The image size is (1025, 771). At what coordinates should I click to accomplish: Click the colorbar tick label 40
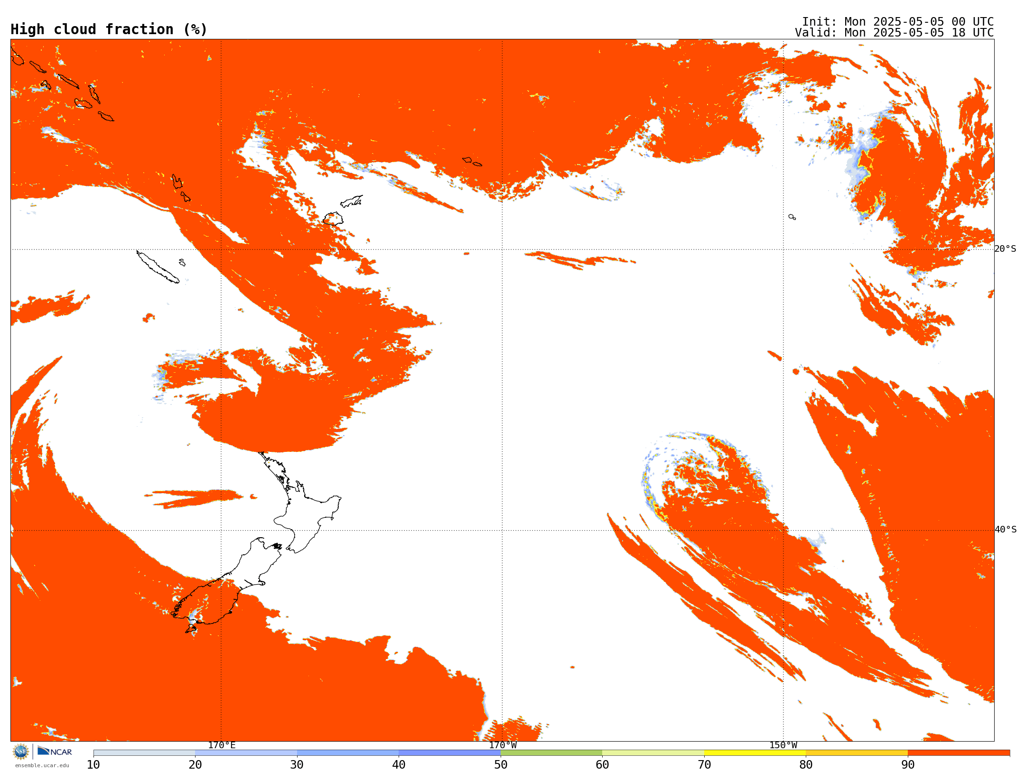pyautogui.click(x=399, y=764)
